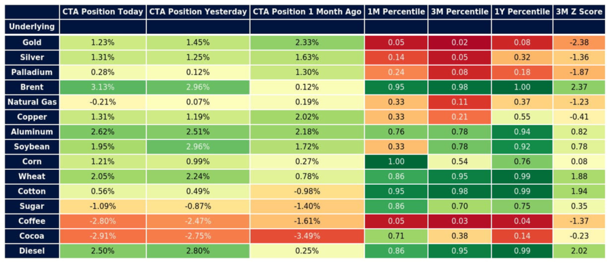
Task: Click Gold's 3M Z Score cell showing -2.38
Action: 580,42
